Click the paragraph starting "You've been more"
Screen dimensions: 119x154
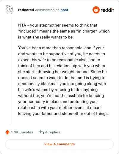click(x=63, y=81)
